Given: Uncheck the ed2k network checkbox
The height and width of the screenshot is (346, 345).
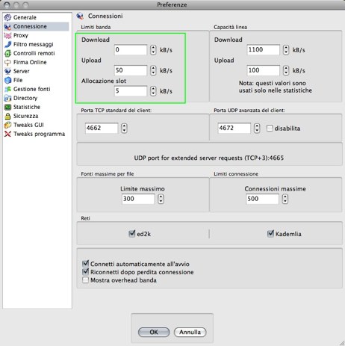Looking at the screenshot, I should 132,234.
